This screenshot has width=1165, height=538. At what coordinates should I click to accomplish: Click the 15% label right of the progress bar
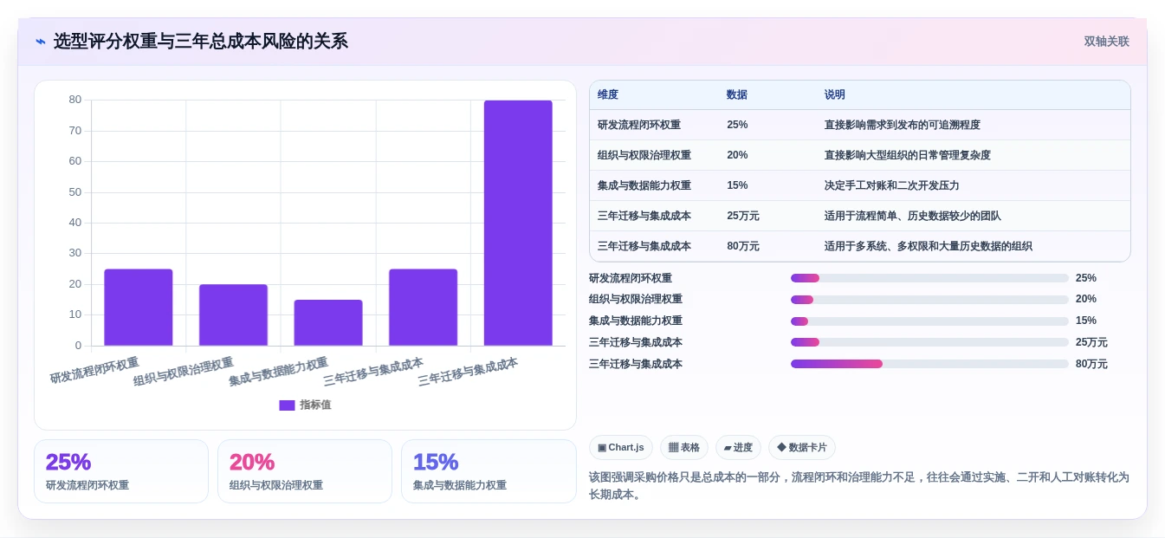coord(1086,321)
